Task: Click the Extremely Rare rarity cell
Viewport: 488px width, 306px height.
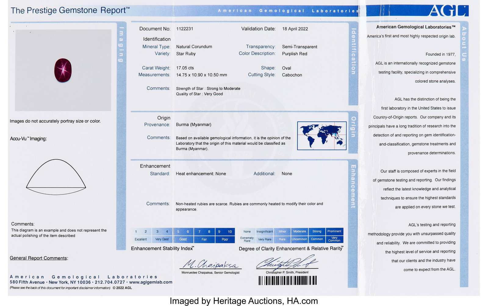Action: coord(247,239)
